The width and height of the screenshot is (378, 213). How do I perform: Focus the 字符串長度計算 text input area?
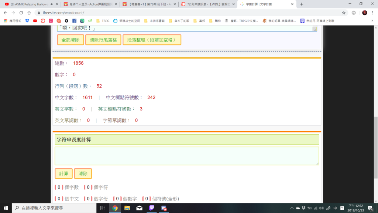[x=187, y=156]
